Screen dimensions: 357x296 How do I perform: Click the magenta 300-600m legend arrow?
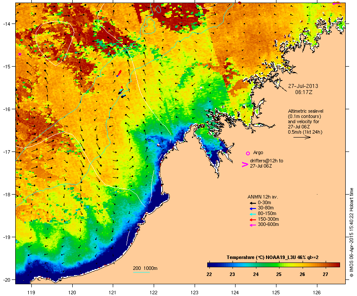click(x=253, y=225)
